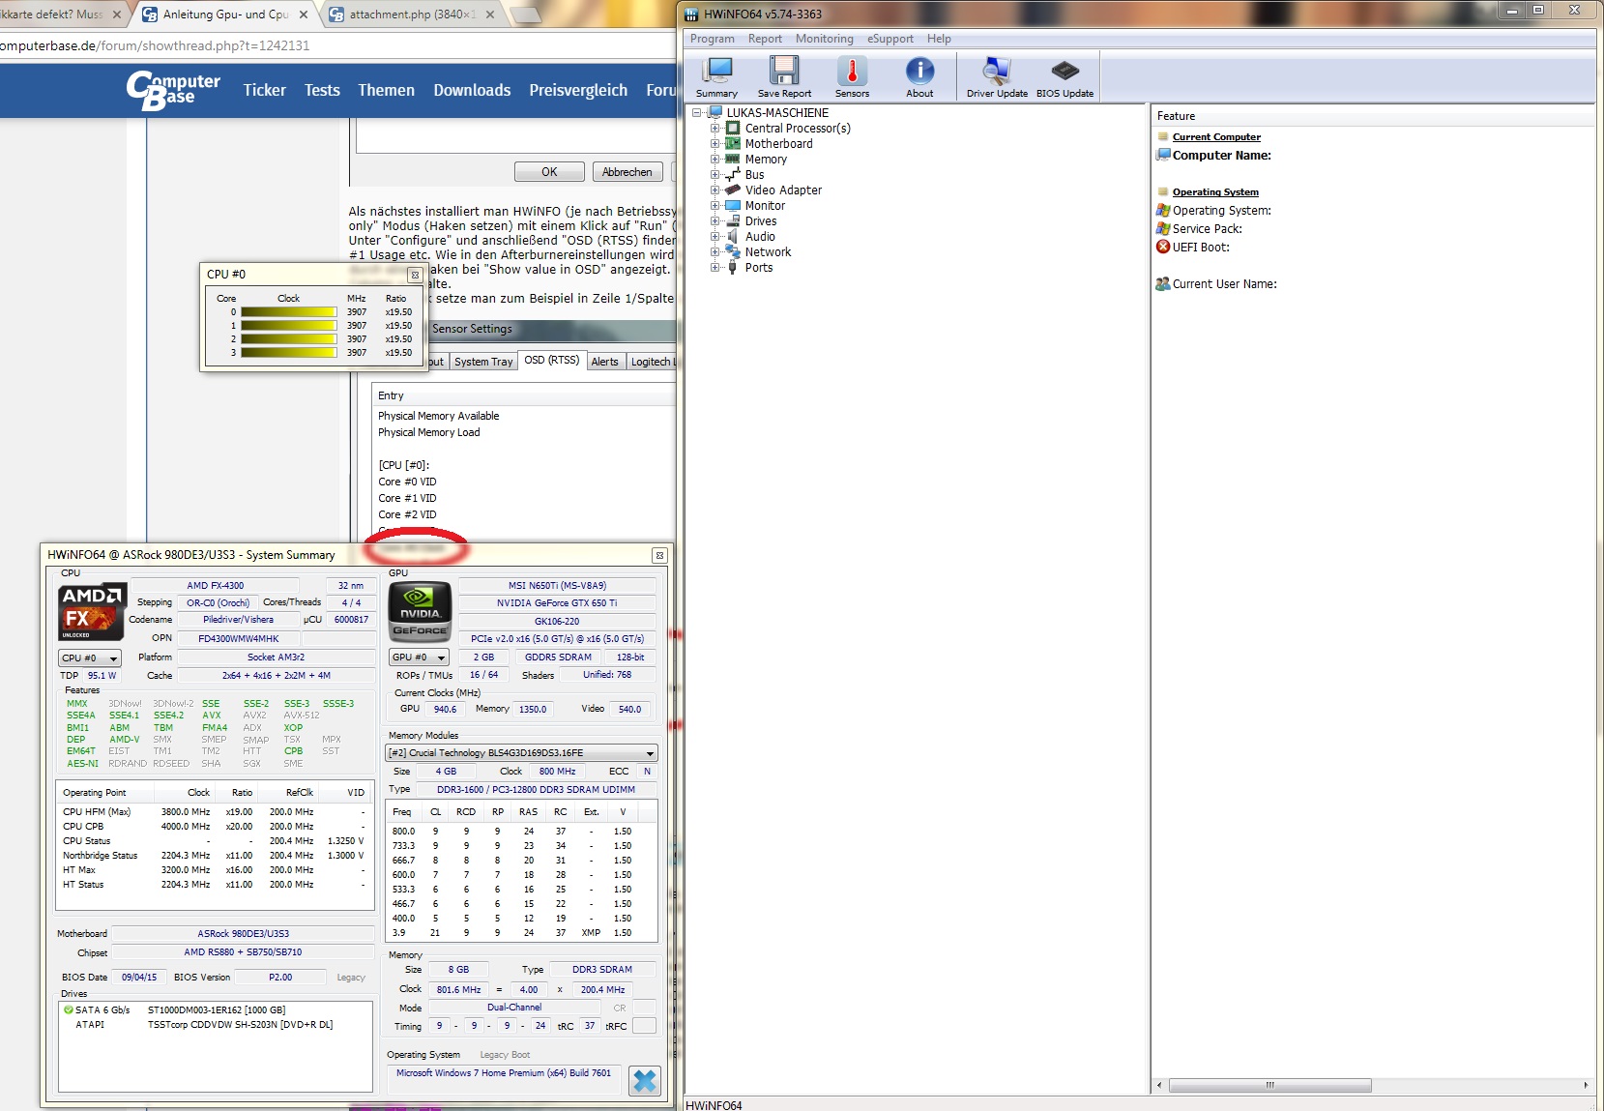Click the MSI N650Ti GPU name field

557,585
